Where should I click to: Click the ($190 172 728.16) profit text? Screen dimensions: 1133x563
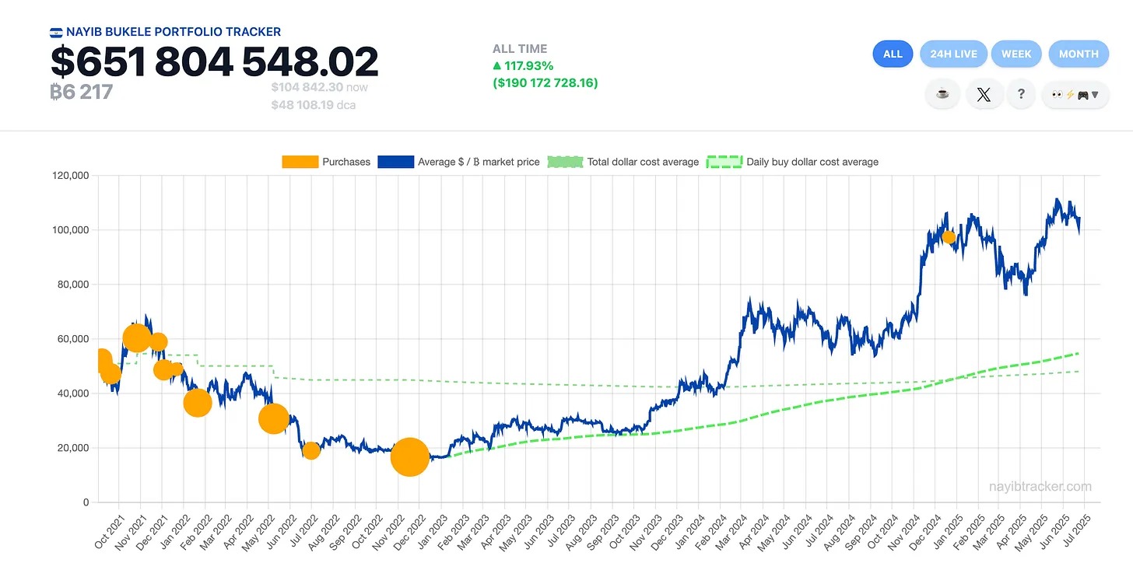click(x=545, y=82)
